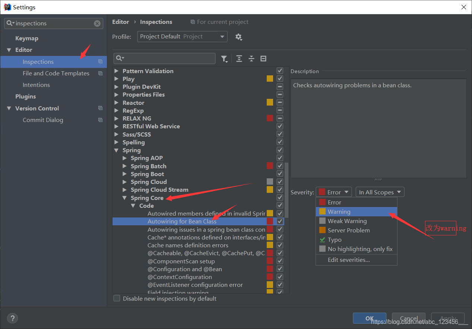This screenshot has height=329, width=472.
Task: Toggle the @ComponentScan setup checkbox
Action: (280, 261)
